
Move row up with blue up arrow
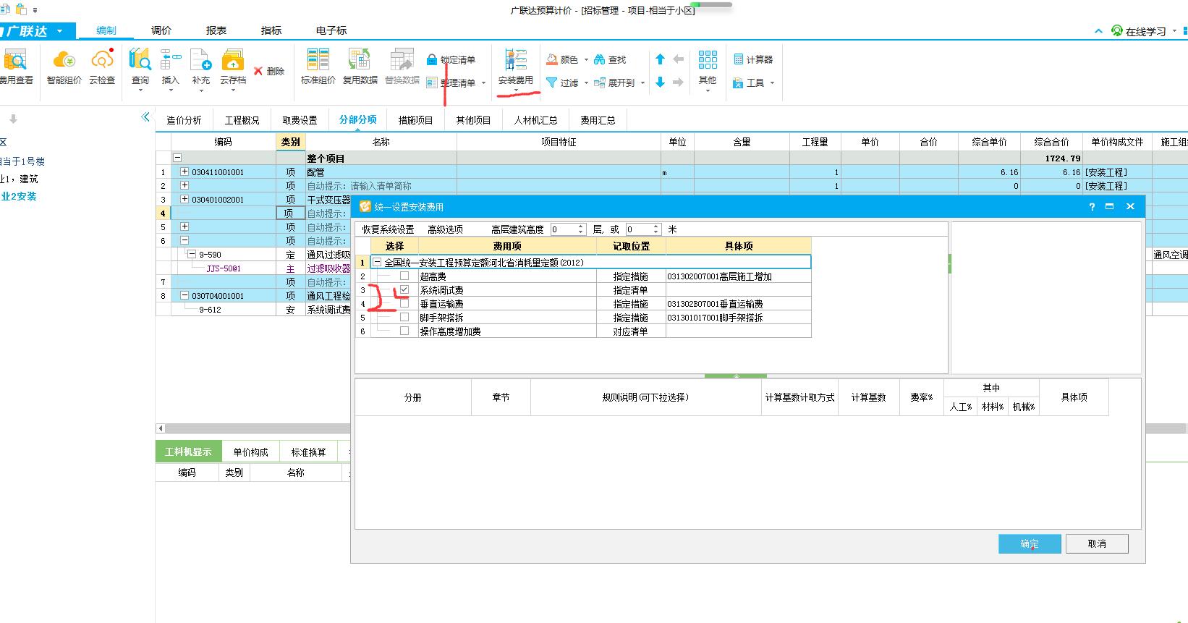click(x=660, y=59)
